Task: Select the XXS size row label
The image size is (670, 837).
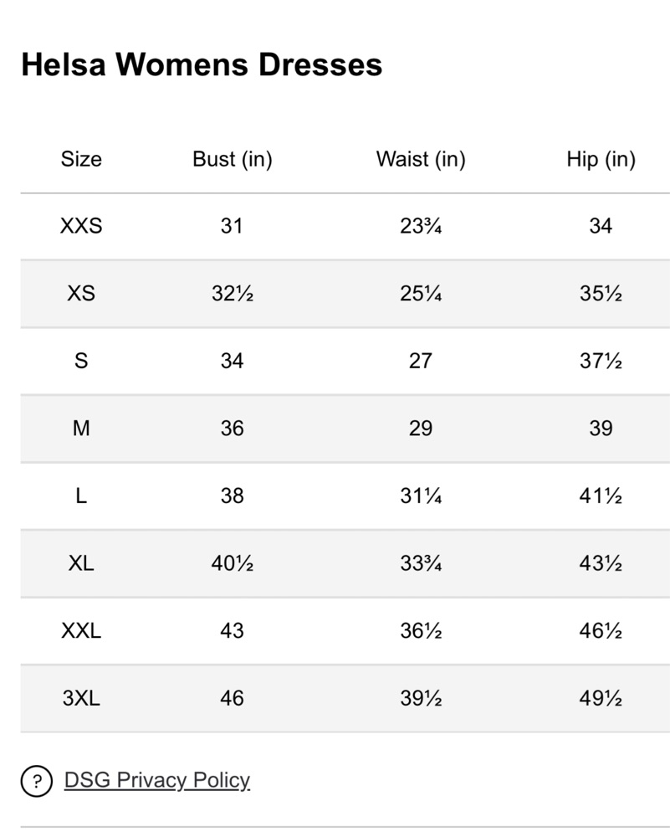Action: coord(81,226)
